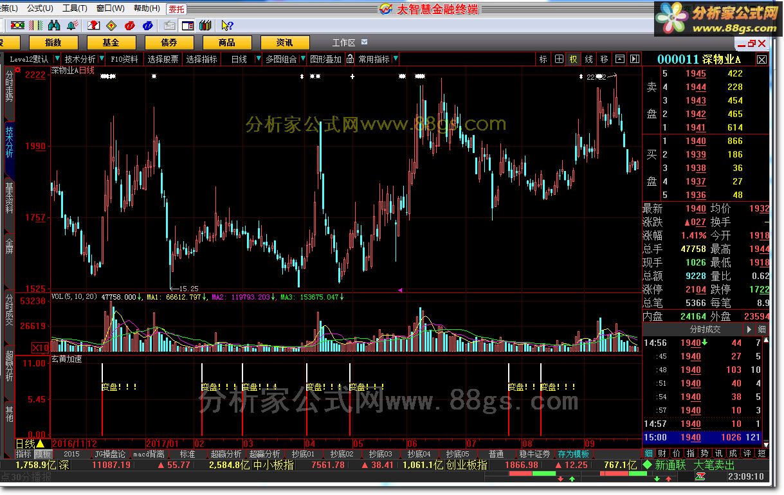Image resolution: width=784 pixels, height=495 pixels.
Task: Select the 存为模板 tab
Action: (573, 454)
